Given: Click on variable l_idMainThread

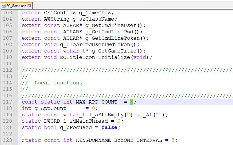Looking at the screenshot, I should 85,121.
